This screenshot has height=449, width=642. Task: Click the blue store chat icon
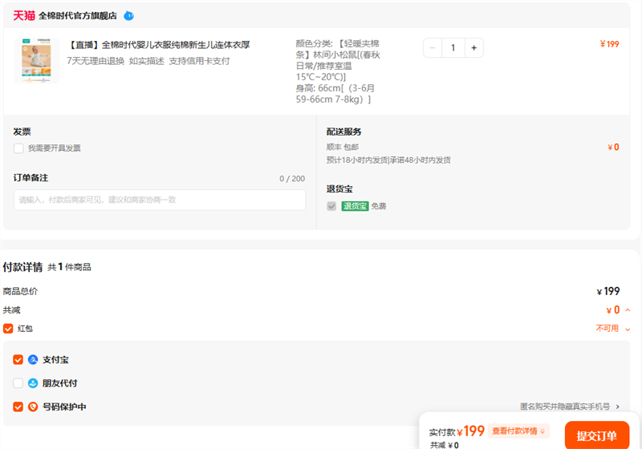click(x=128, y=15)
